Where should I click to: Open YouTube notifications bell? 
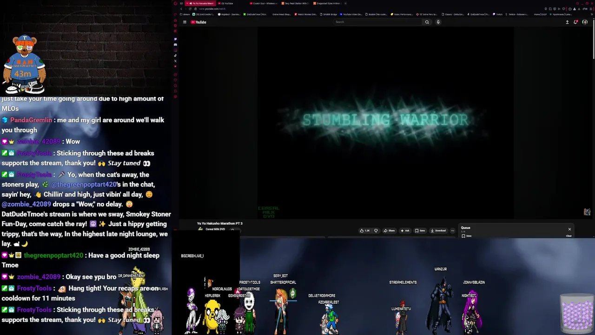click(576, 22)
